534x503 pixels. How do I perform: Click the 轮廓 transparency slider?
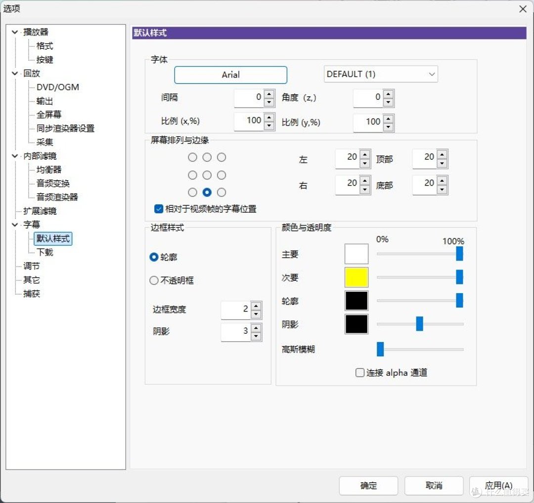(420, 301)
